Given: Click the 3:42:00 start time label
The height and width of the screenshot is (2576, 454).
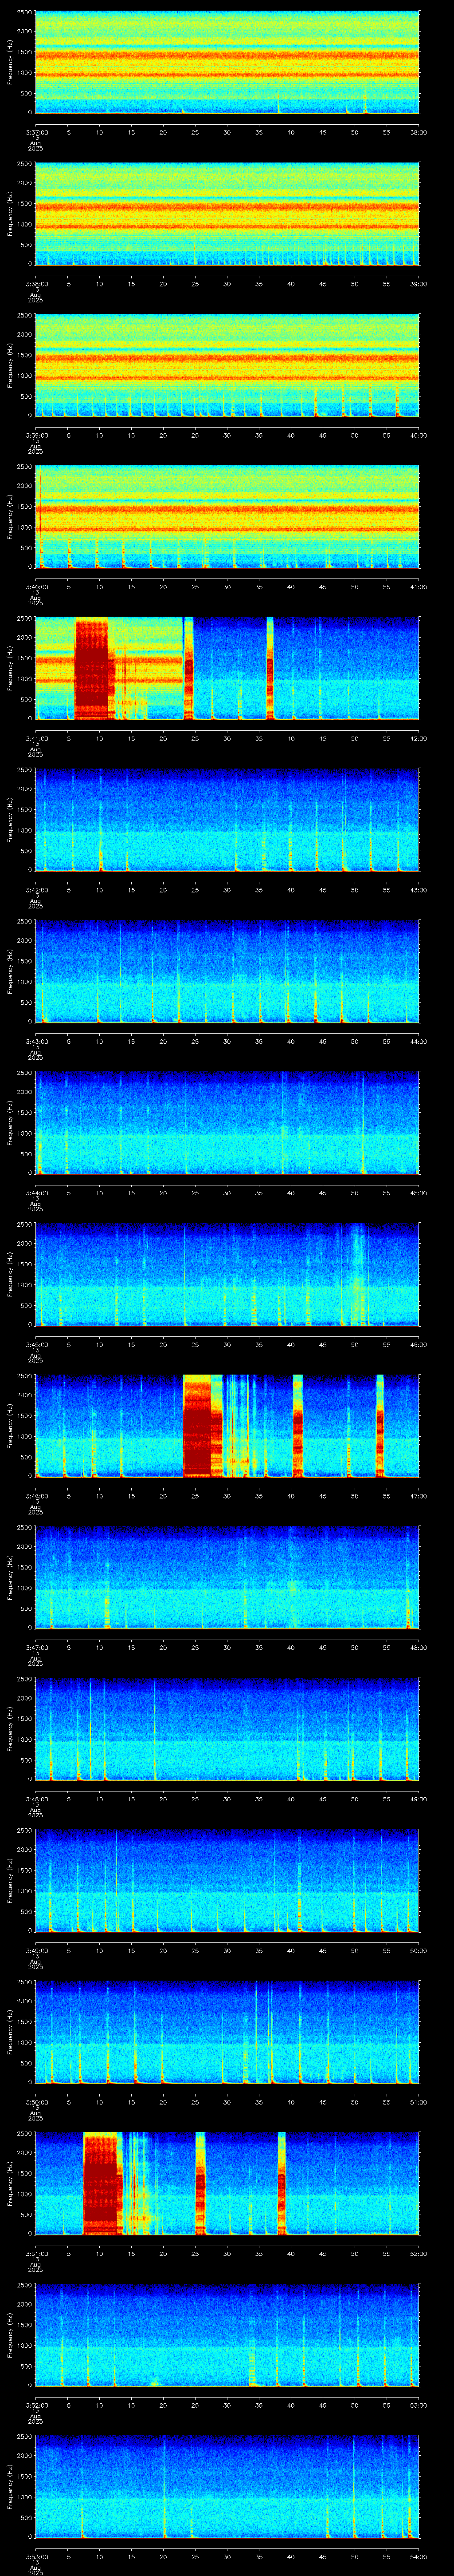Looking at the screenshot, I should pos(36,890).
